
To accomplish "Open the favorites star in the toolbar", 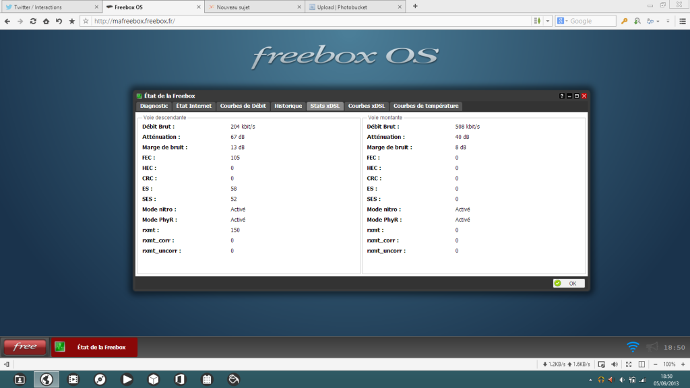I will click(71, 21).
